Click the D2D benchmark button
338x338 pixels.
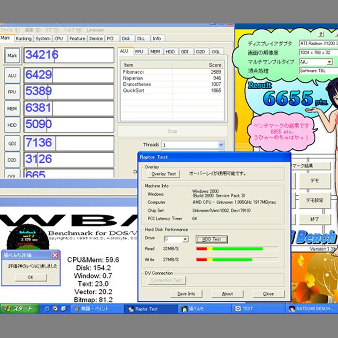point(12,160)
